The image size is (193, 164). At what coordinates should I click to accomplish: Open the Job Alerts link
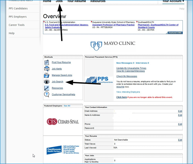coord(57,69)
